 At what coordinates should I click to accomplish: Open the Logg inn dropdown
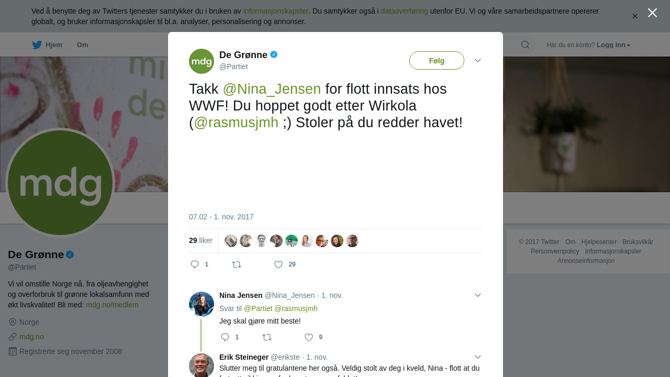pyautogui.click(x=613, y=45)
